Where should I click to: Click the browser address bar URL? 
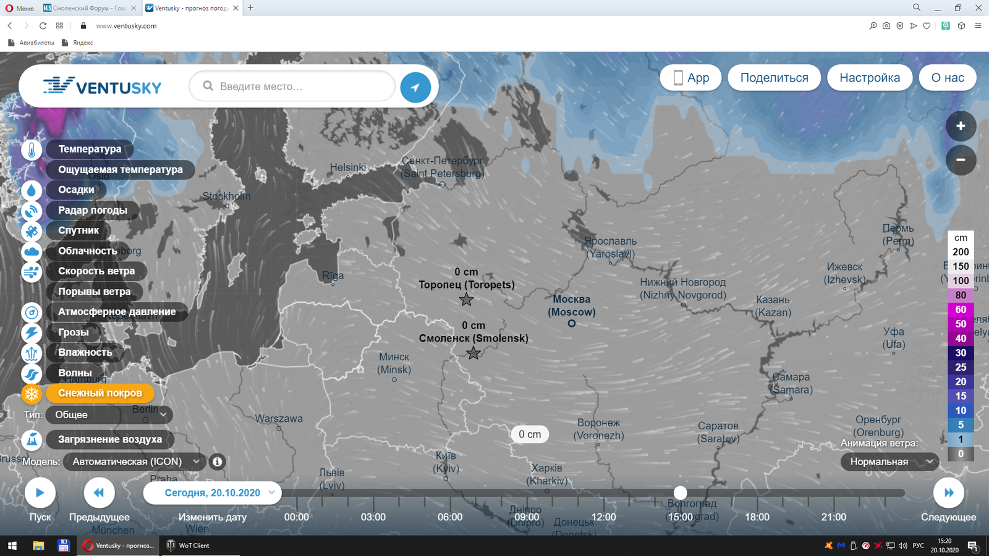(x=126, y=26)
